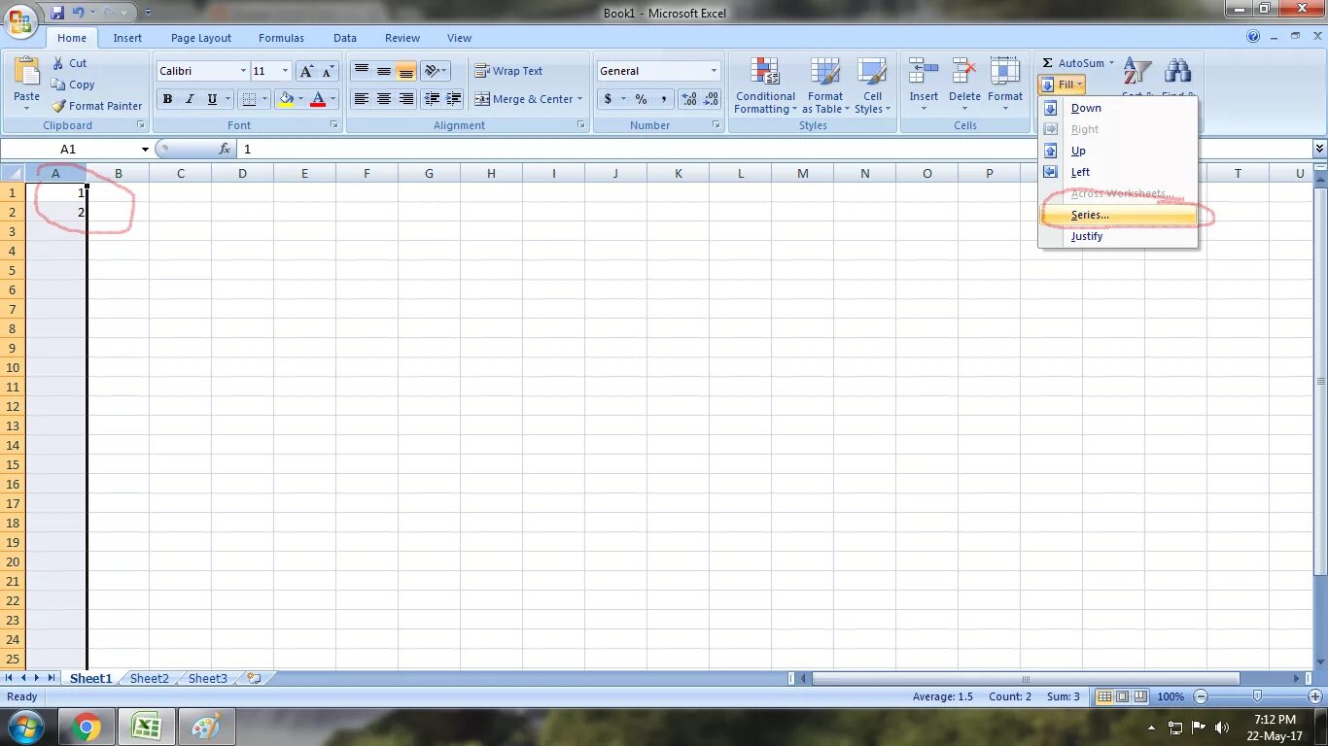The width and height of the screenshot is (1328, 746).
Task: Expand the AutoSum dropdown arrow
Action: click(x=1111, y=63)
